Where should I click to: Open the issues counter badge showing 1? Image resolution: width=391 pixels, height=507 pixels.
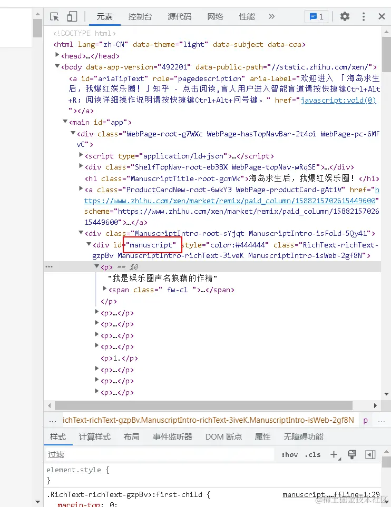tap(316, 16)
